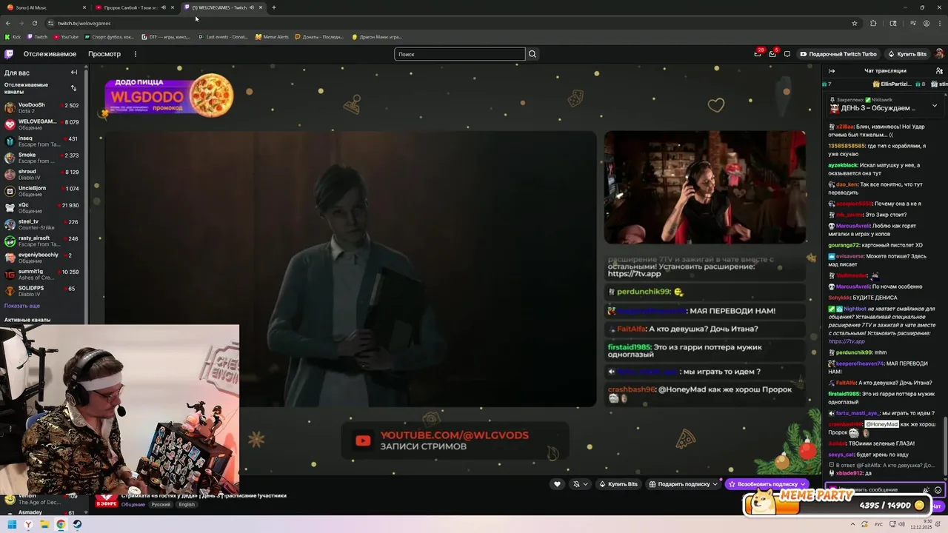Click top bar Купить Bits button

(x=907, y=54)
